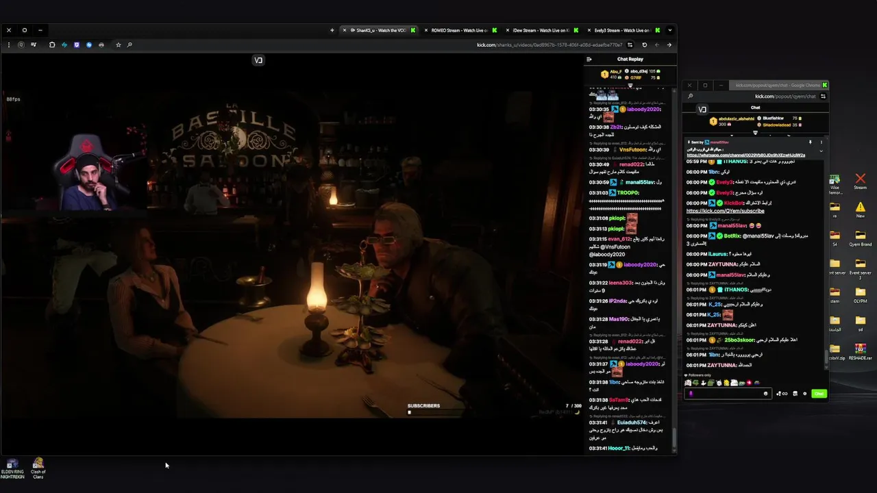Click the Kick logo in popout chat header
The height and width of the screenshot is (493, 877).
[702, 110]
